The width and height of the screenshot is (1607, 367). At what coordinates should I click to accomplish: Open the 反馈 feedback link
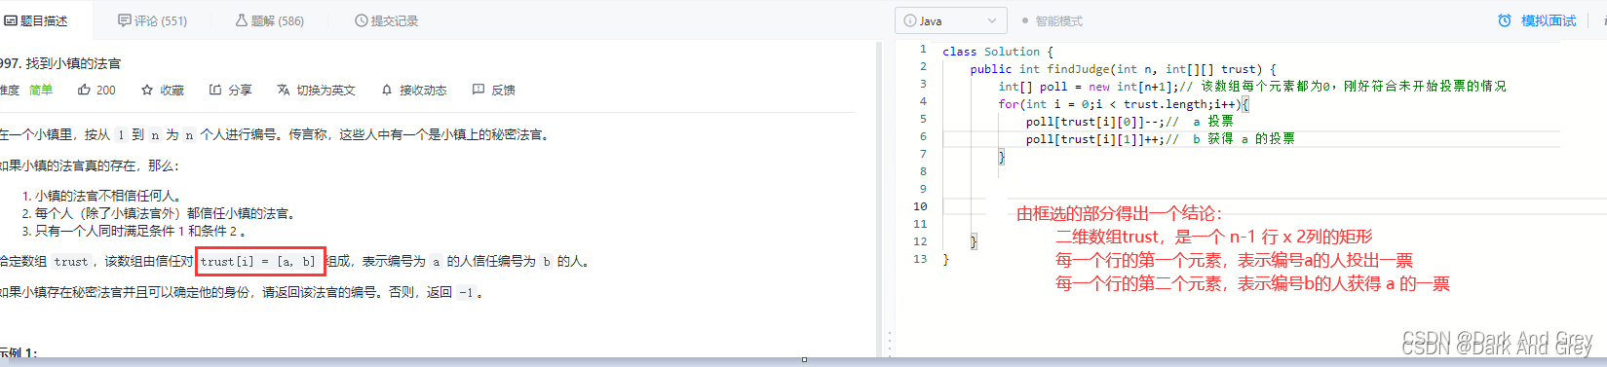tap(503, 90)
